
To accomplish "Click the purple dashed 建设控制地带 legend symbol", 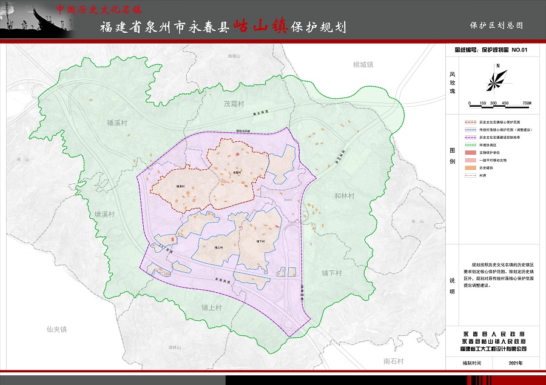I will click(470, 138).
